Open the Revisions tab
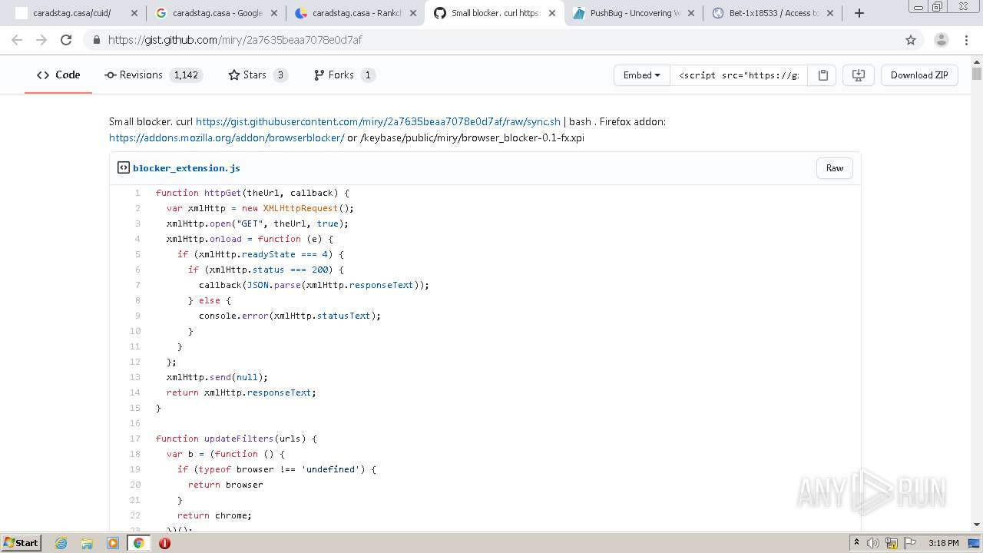 click(153, 75)
